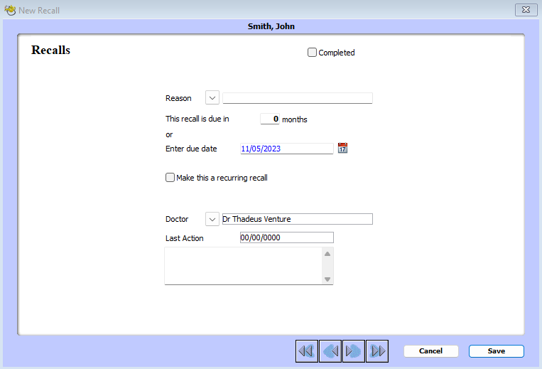Open the due date calendar picker
The width and height of the screenshot is (542, 369).
342,149
